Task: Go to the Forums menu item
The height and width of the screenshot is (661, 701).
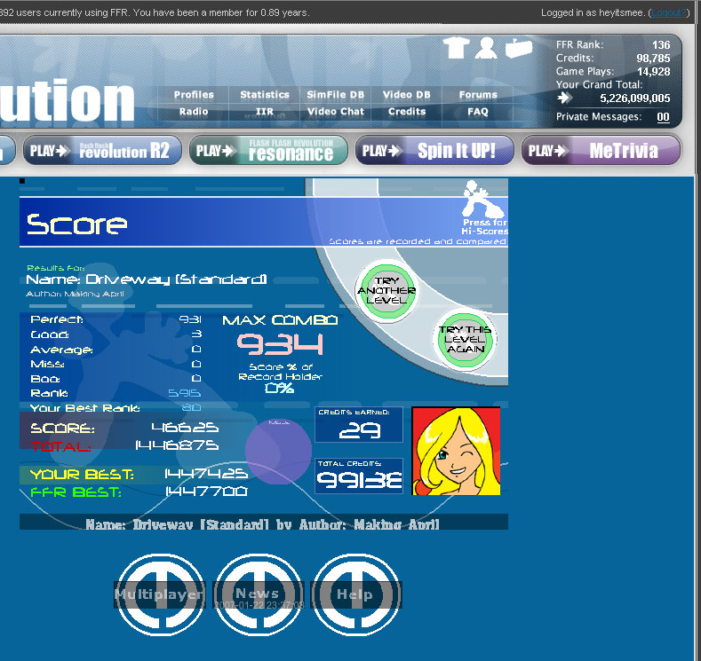Action: click(x=478, y=95)
